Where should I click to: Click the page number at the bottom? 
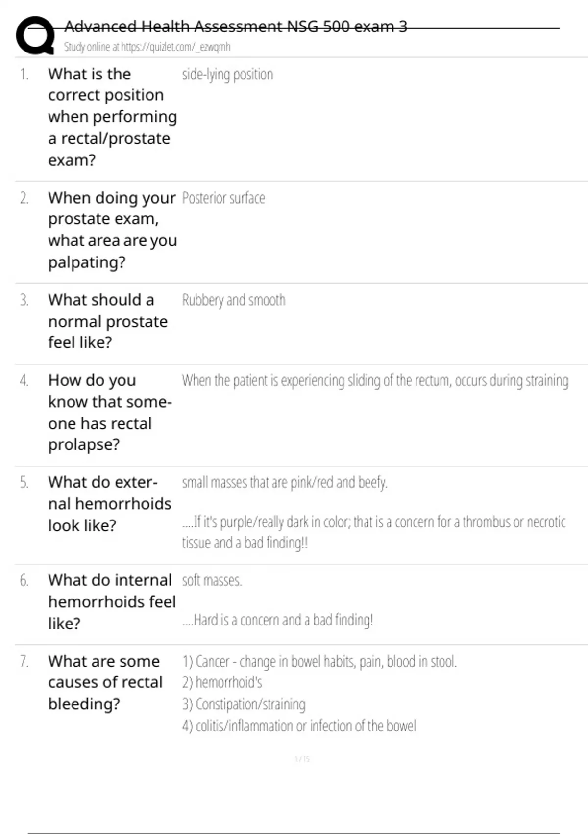tap(302, 759)
